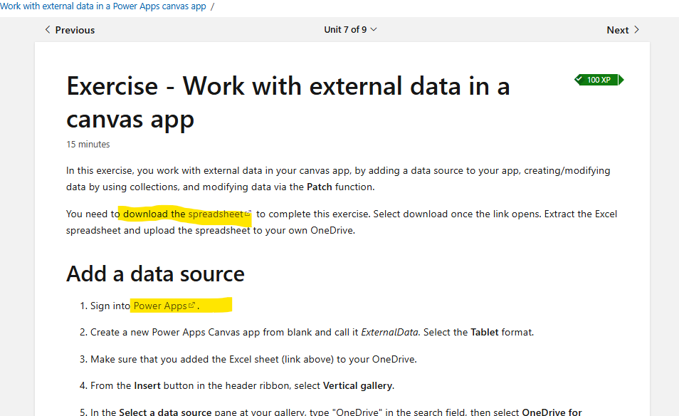Image resolution: width=679 pixels, height=416 pixels.
Task: Click the 'Add a data source' section heading
Action: click(154, 274)
